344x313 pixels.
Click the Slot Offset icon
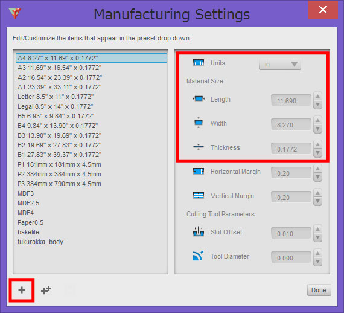point(199,231)
